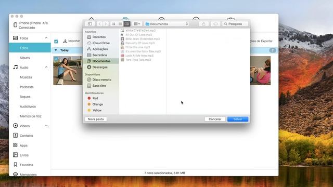This screenshot has width=333, height=187.
Task: Click the Fotos picture icon
Action: pyautogui.click(x=15, y=38)
